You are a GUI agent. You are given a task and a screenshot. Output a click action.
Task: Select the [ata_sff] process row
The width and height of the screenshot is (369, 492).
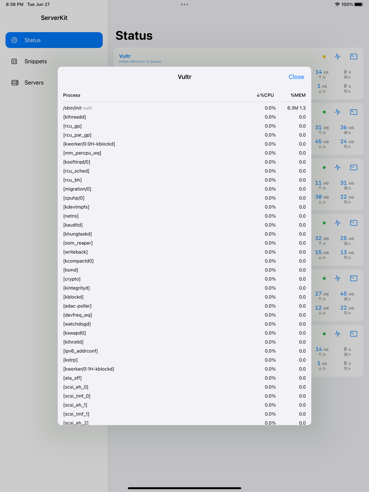pyautogui.click(x=184, y=378)
